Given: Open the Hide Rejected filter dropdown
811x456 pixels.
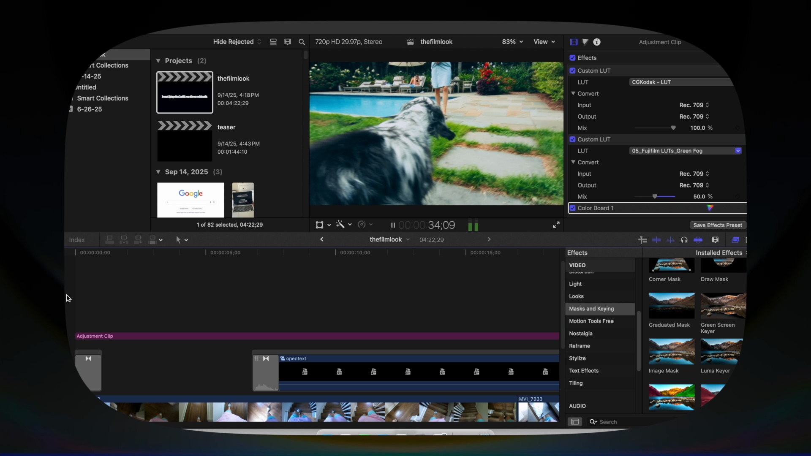Looking at the screenshot, I should (x=237, y=42).
